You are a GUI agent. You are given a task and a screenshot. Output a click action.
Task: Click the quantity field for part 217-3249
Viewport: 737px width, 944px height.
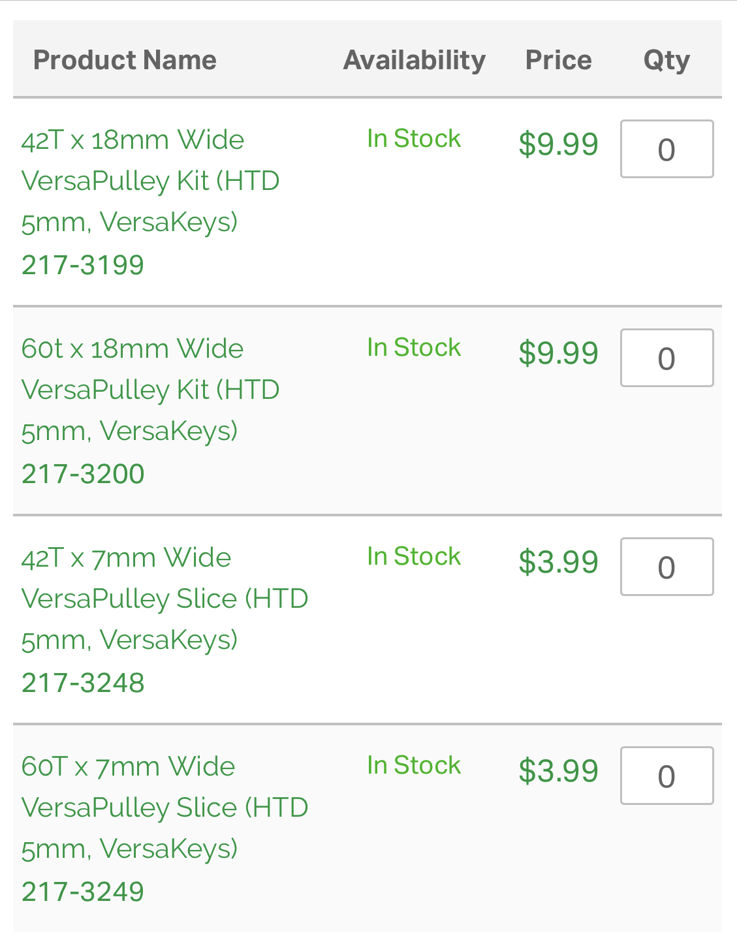click(x=666, y=776)
